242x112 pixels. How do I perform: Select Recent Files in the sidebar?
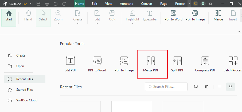[25, 79]
